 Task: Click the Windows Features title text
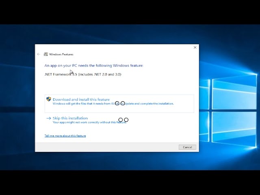tap(61, 54)
